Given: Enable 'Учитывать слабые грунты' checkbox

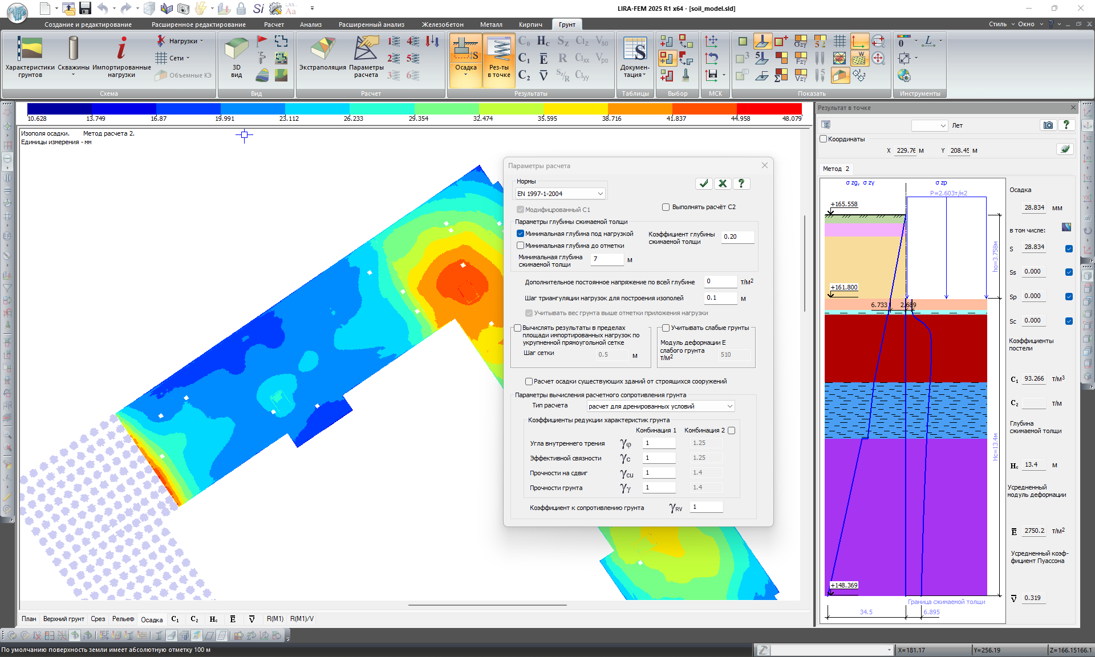Looking at the screenshot, I should [x=666, y=328].
